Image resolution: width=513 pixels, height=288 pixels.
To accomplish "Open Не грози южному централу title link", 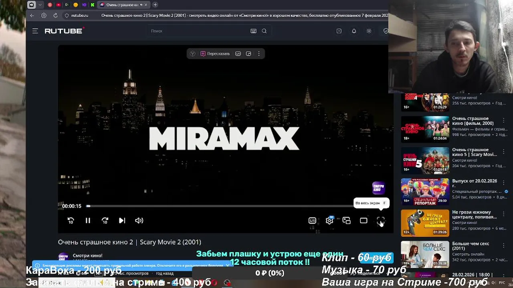I will [475, 215].
